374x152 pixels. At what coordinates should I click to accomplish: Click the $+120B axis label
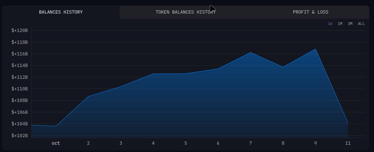click(x=20, y=30)
